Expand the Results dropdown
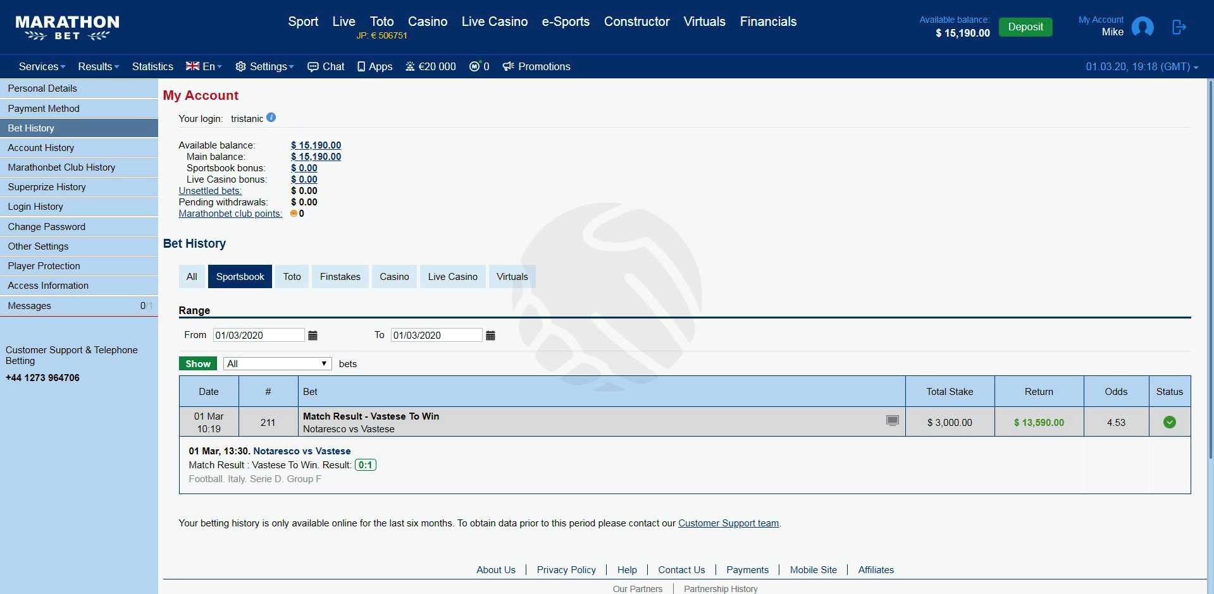The height and width of the screenshot is (594, 1214). point(98,66)
